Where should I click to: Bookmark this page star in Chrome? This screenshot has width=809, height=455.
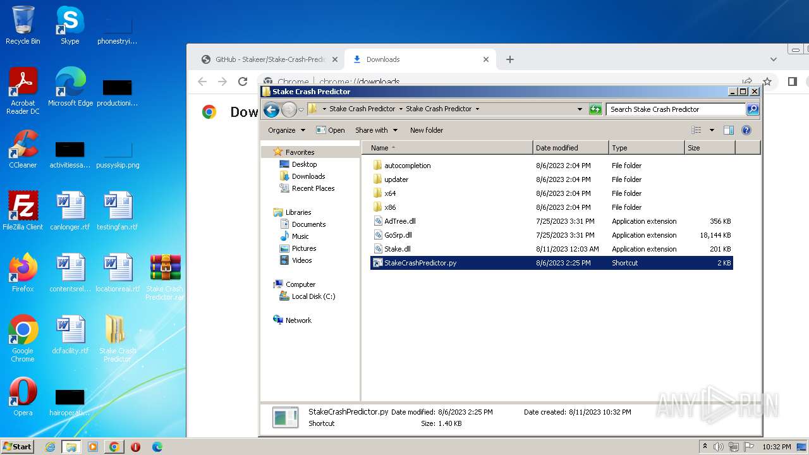coord(767,82)
